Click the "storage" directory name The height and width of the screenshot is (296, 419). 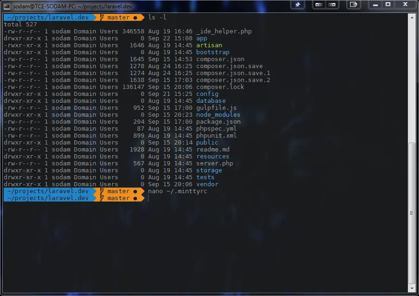209,170
